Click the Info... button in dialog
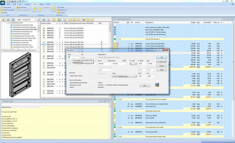The height and width of the screenshot is (143, 235). 145,86
